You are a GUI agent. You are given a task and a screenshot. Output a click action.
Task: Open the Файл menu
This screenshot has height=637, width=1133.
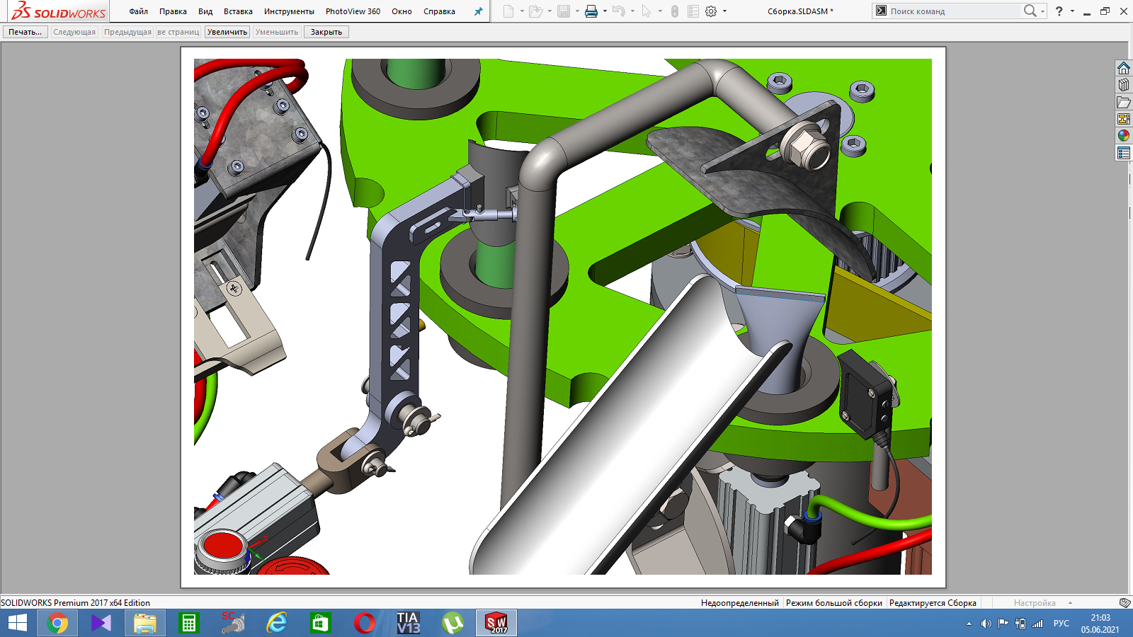[139, 11]
